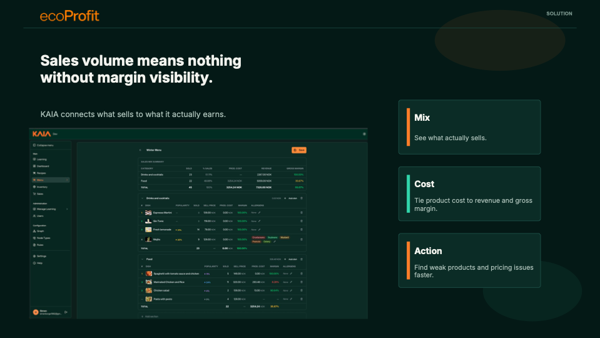Viewport: 600px width, 338px height.
Task: Select the Cost feature card
Action: click(469, 193)
